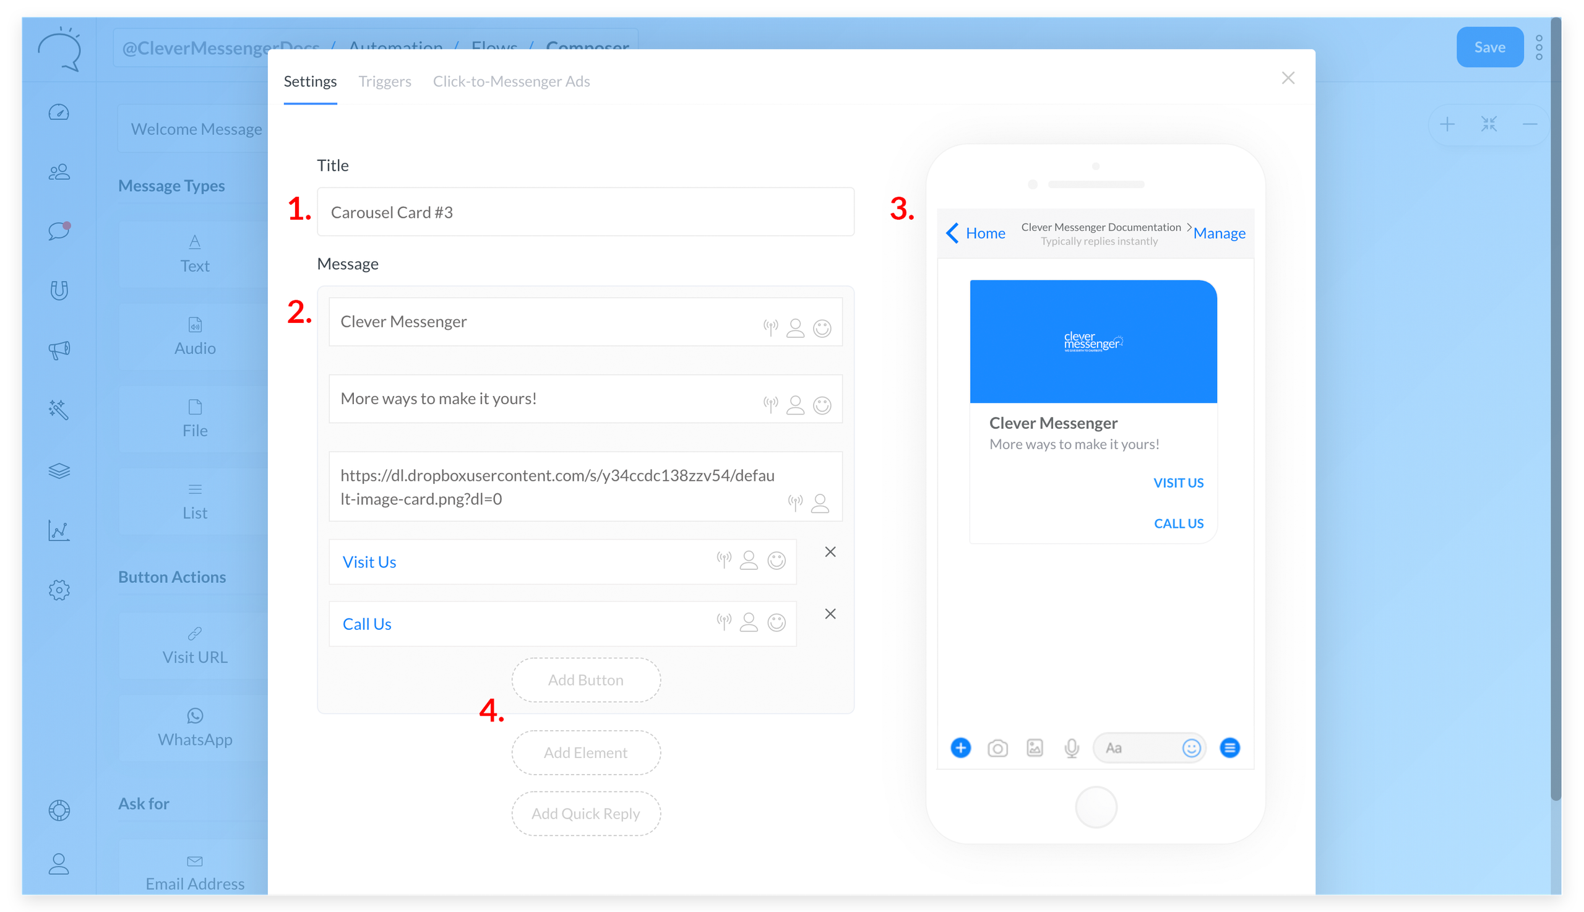Viewport: 1584px width, 912px height.
Task: Click the image URL input field
Action: [585, 487]
